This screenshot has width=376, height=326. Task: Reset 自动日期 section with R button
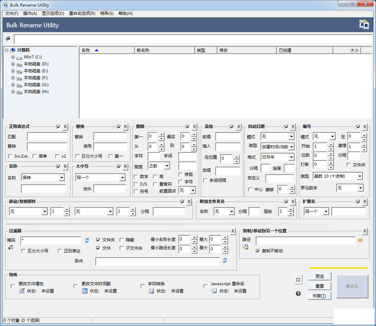point(293,127)
